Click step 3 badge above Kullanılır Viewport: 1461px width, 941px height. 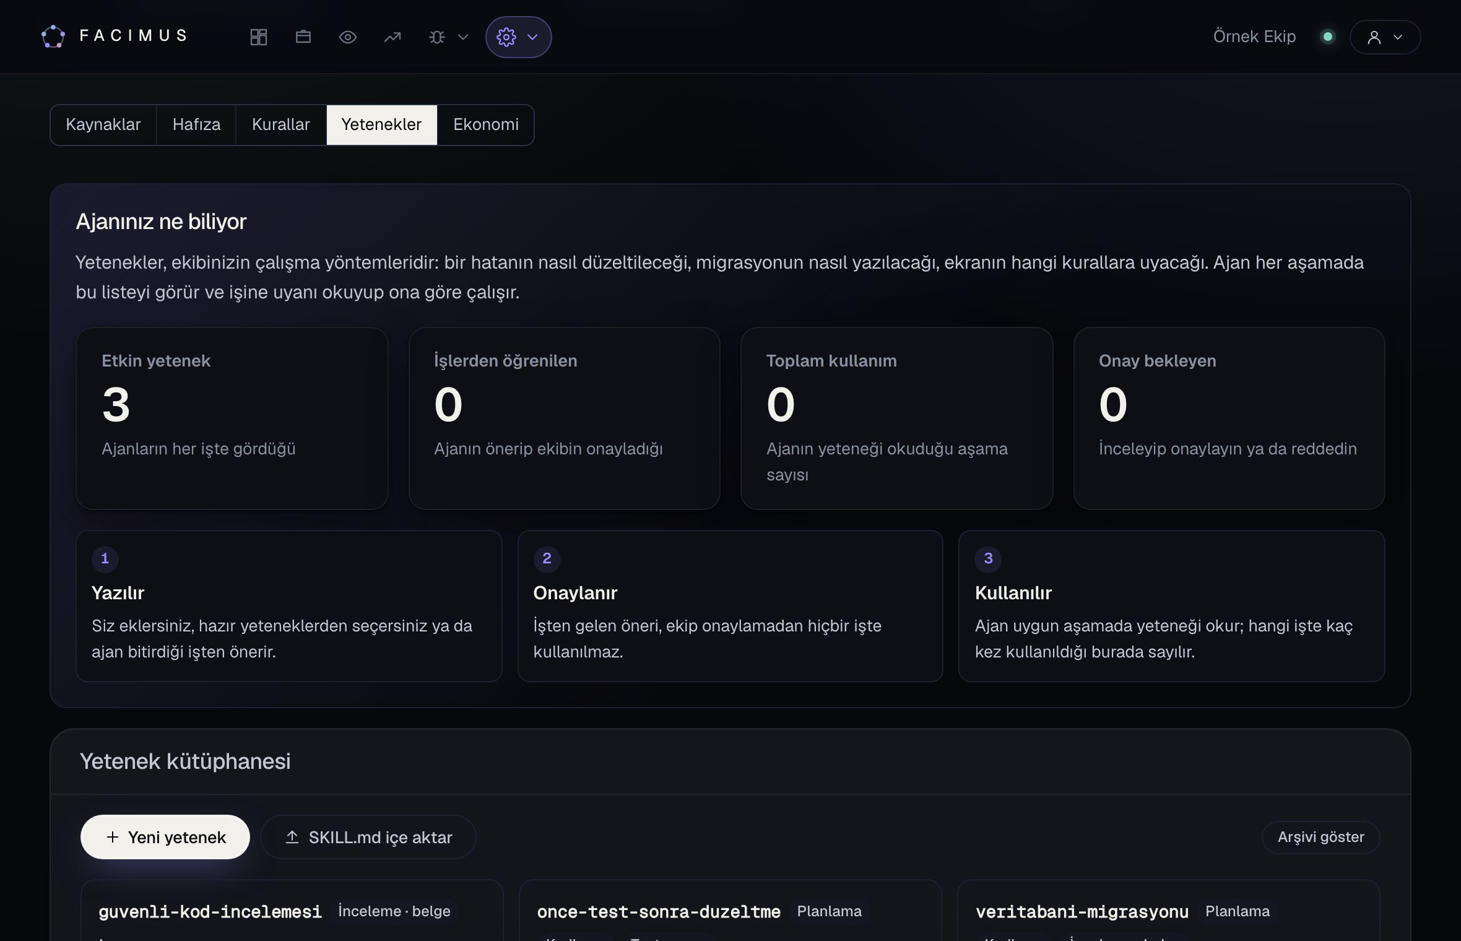click(x=988, y=558)
